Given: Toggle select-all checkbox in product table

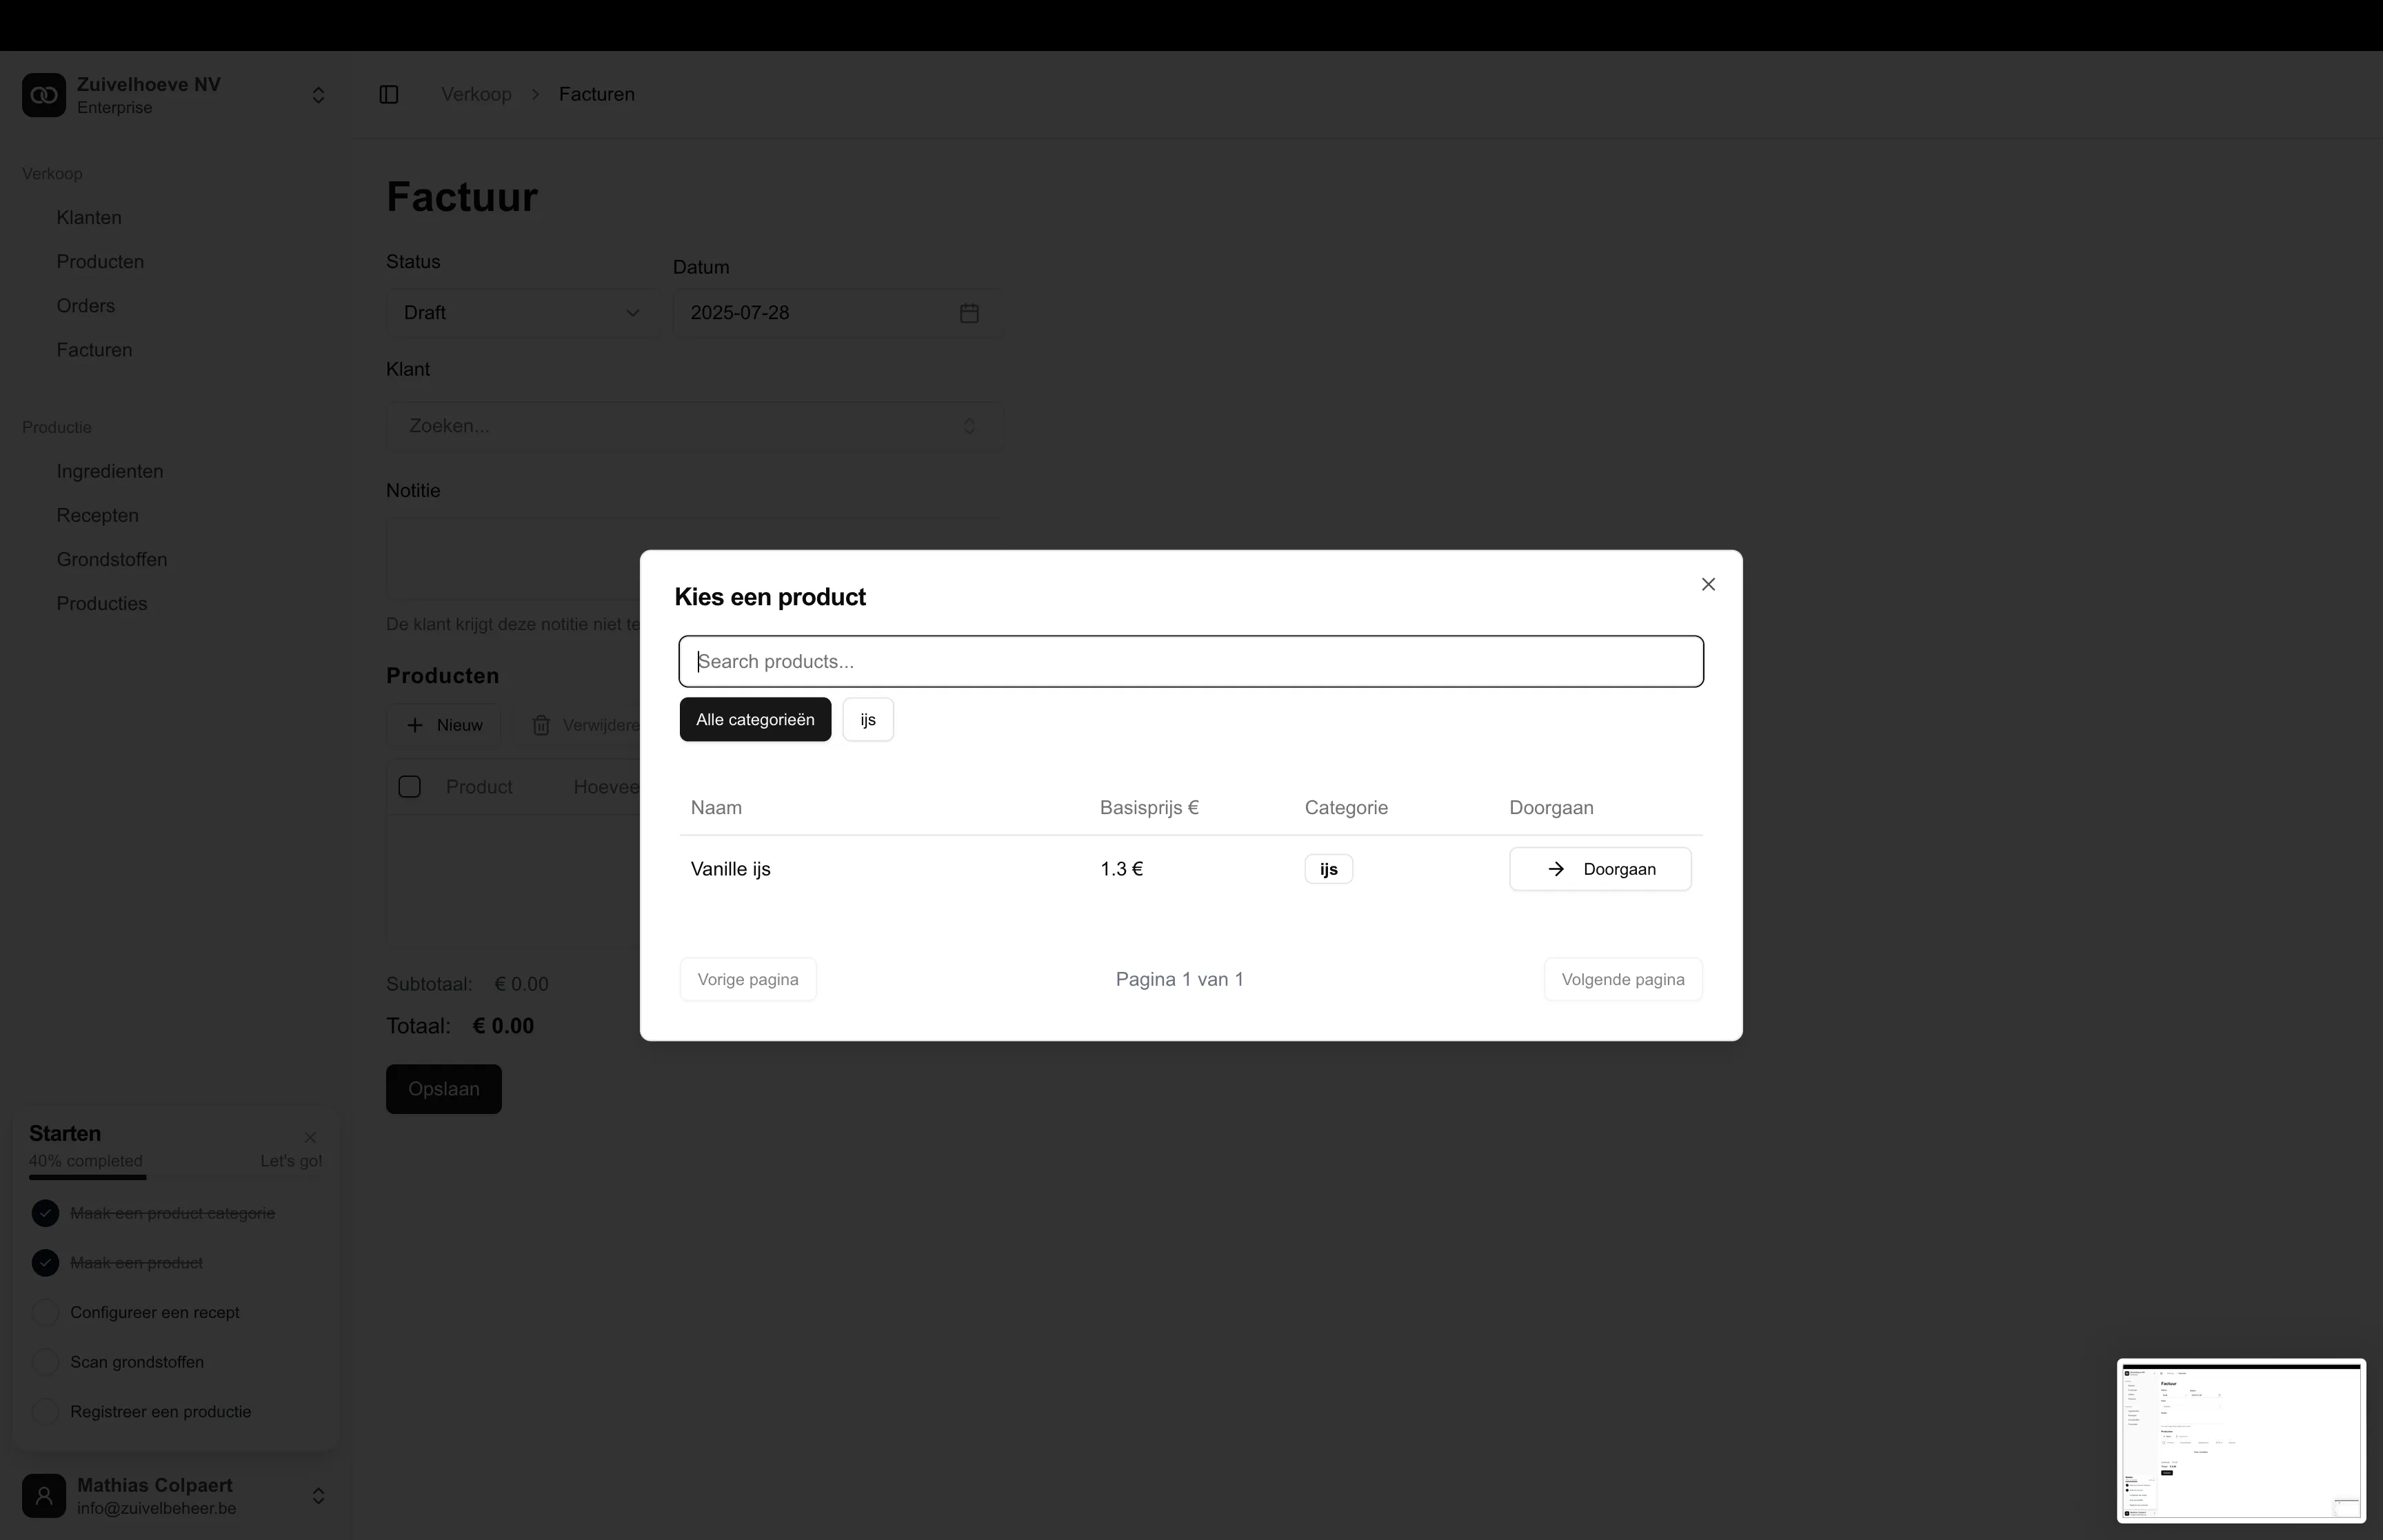Looking at the screenshot, I should coord(409,787).
